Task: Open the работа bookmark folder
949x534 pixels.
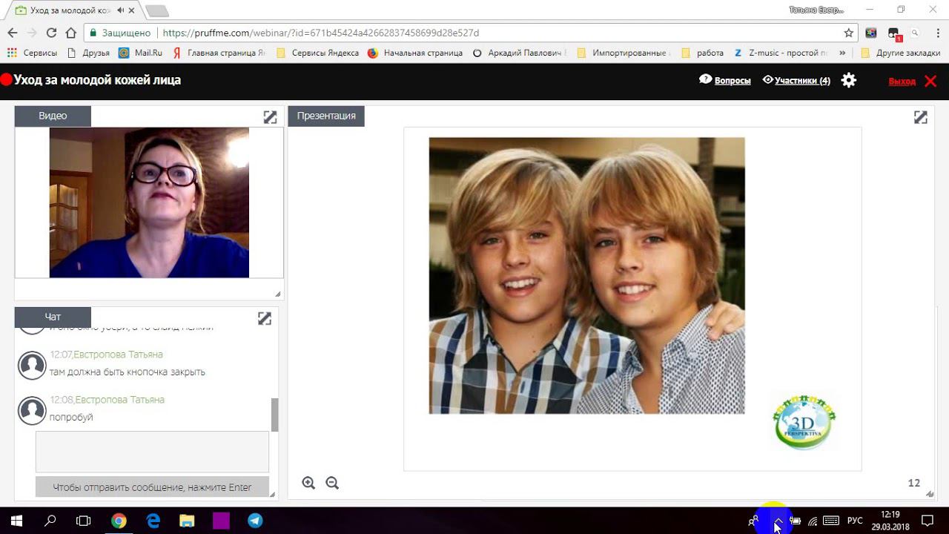Action: point(702,53)
